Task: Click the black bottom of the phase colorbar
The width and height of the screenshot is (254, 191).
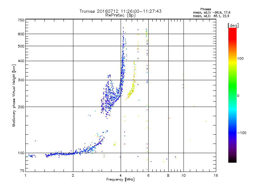Action: pos(232,160)
